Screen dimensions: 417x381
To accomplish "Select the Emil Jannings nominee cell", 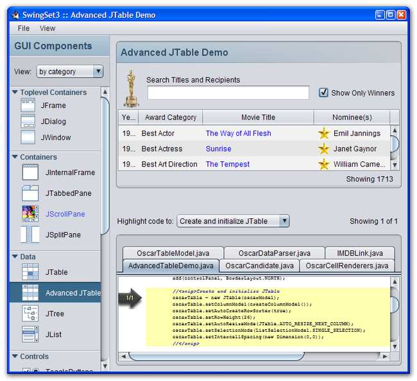I will (352, 133).
